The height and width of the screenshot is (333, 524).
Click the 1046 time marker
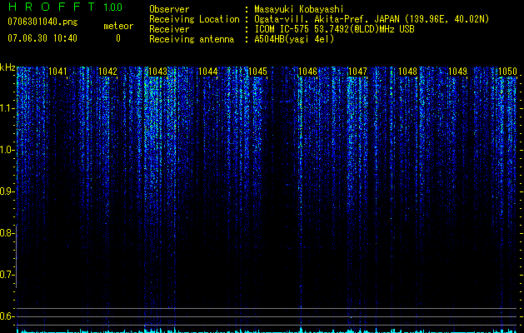point(307,72)
